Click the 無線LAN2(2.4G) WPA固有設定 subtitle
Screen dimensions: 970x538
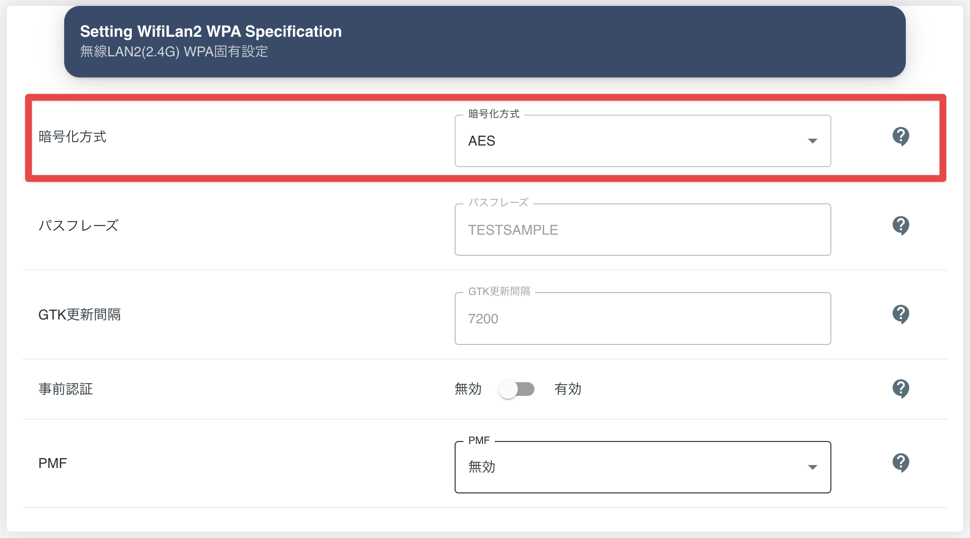pos(174,51)
